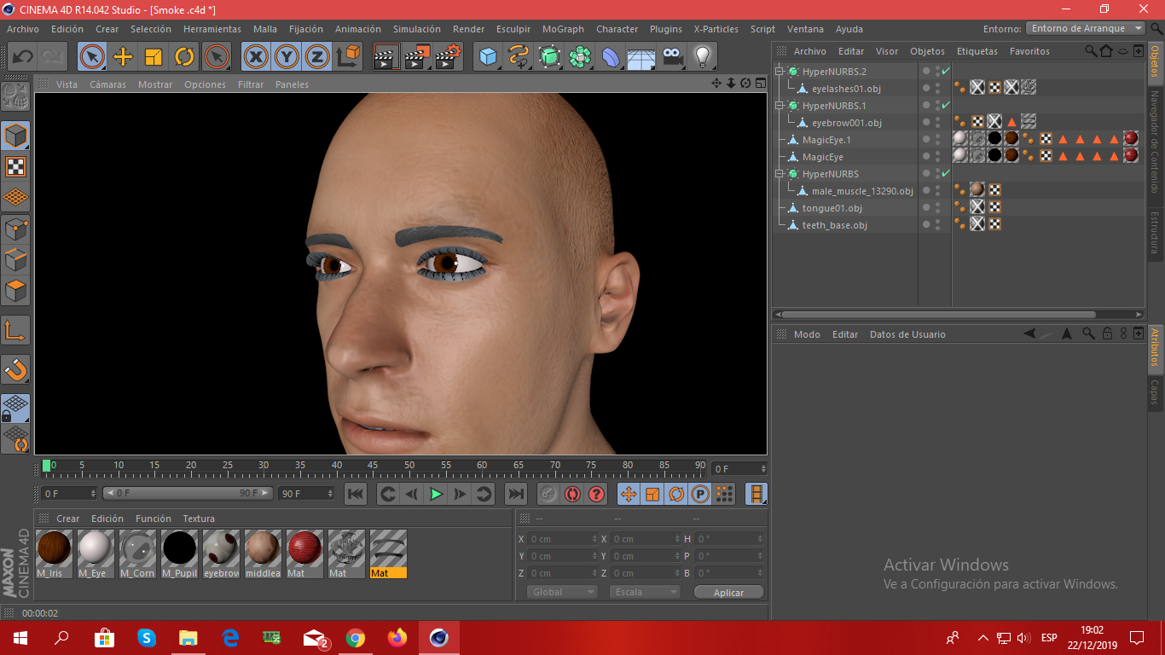Disable HyperNURBS.2 green checkmark
1165x655 pixels.
pyautogui.click(x=946, y=72)
